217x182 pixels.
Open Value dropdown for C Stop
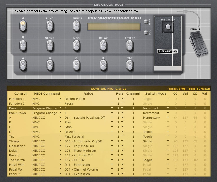[112, 127]
